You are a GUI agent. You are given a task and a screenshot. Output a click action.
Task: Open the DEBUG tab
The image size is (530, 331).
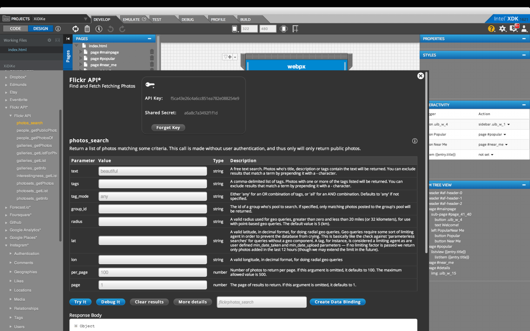click(188, 19)
